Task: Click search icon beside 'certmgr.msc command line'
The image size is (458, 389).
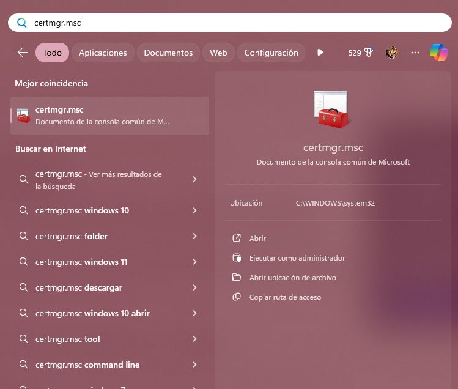Action: pos(24,365)
